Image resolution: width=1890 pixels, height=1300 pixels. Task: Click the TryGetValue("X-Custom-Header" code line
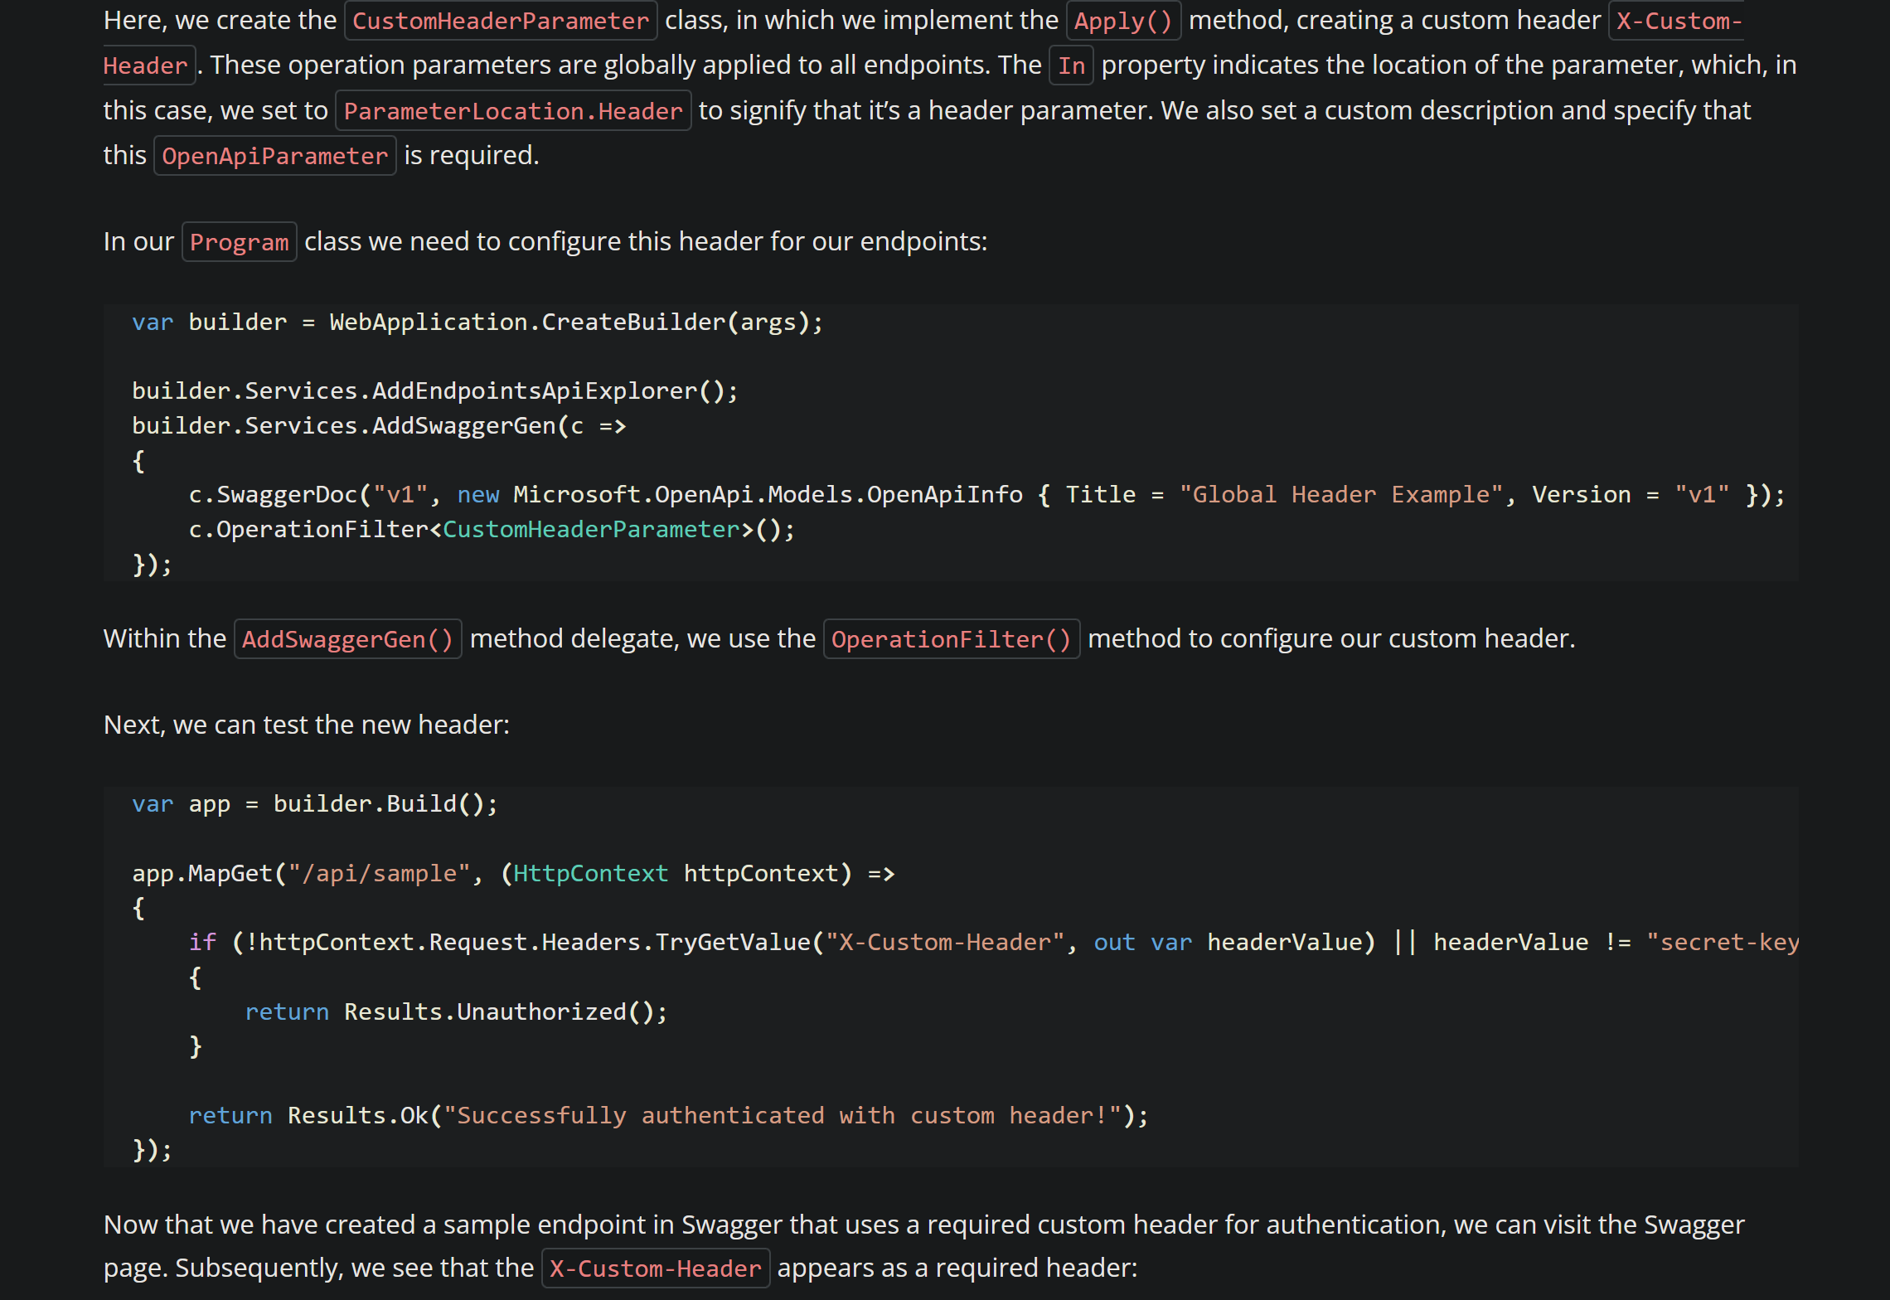994,943
